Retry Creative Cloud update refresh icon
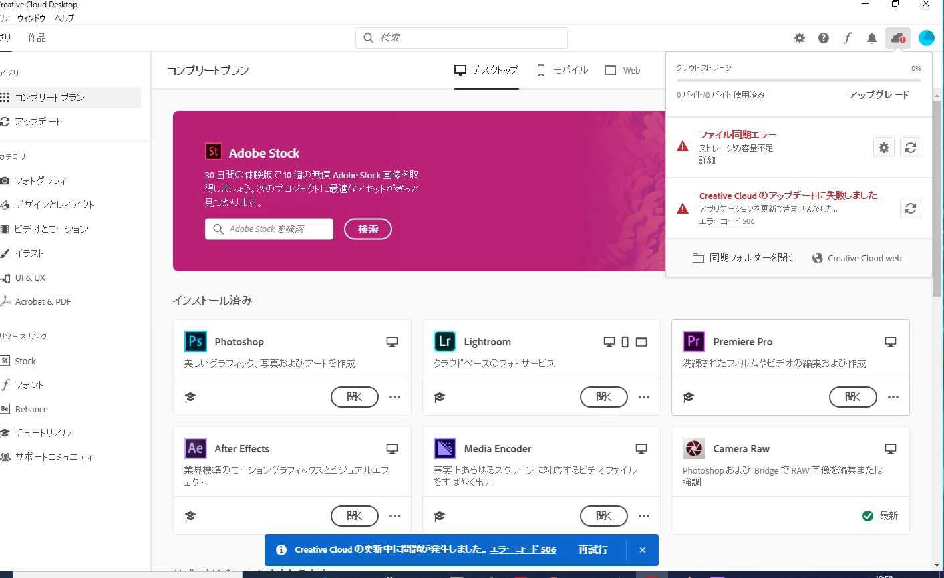 [x=911, y=208]
